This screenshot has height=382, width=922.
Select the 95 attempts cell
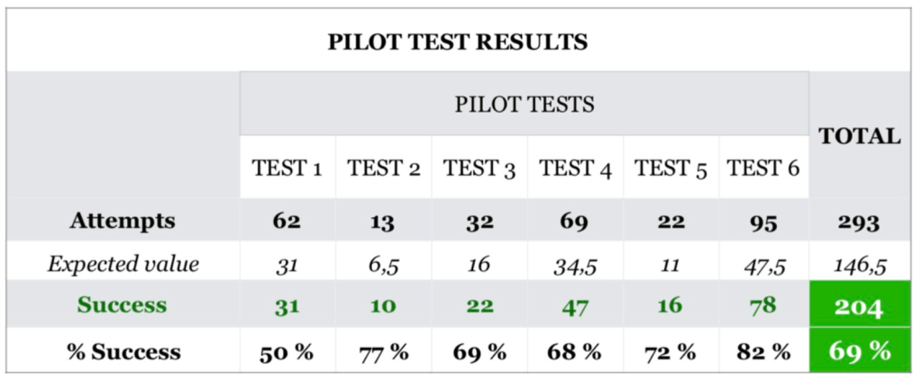(x=762, y=222)
